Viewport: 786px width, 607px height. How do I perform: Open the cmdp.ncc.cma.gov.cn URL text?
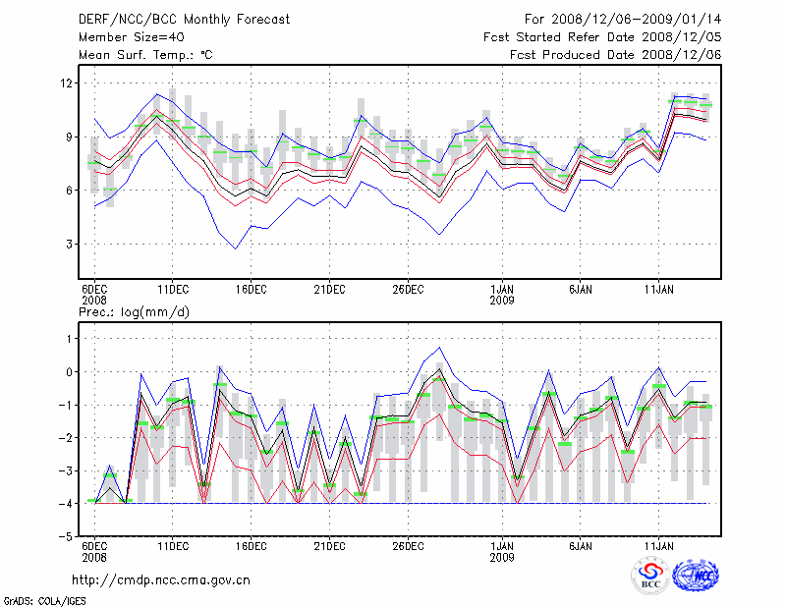point(161,580)
